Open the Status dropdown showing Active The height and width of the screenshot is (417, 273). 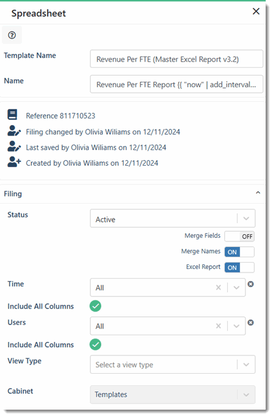pos(172,218)
